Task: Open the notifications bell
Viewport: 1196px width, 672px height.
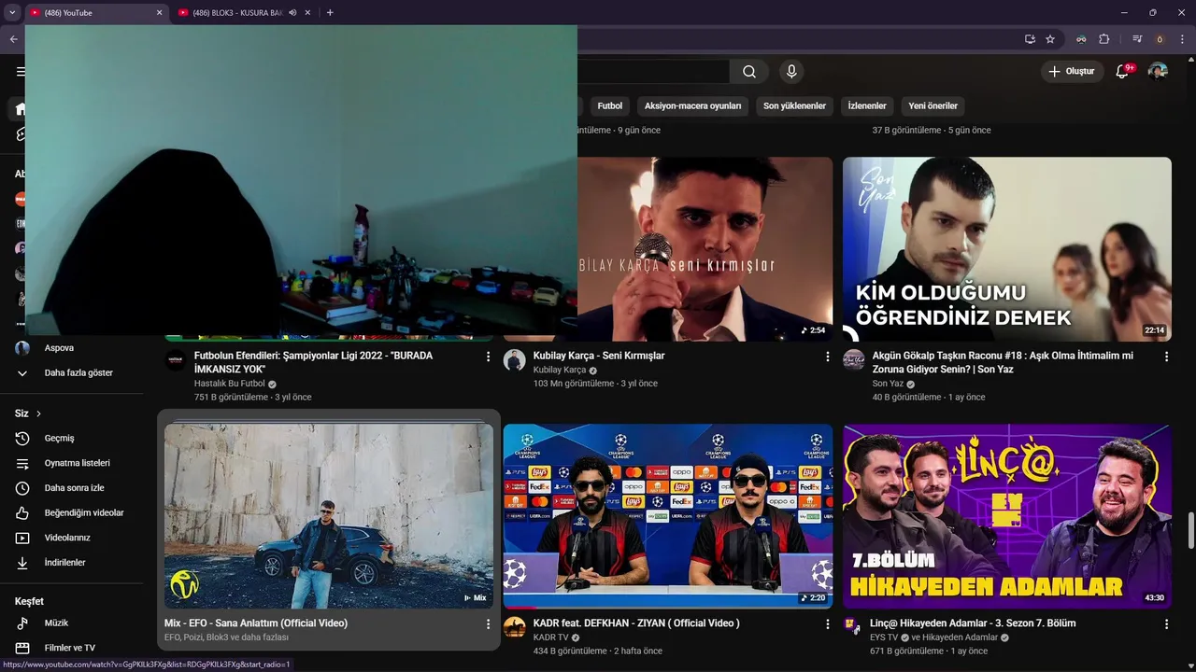Action: tap(1123, 72)
